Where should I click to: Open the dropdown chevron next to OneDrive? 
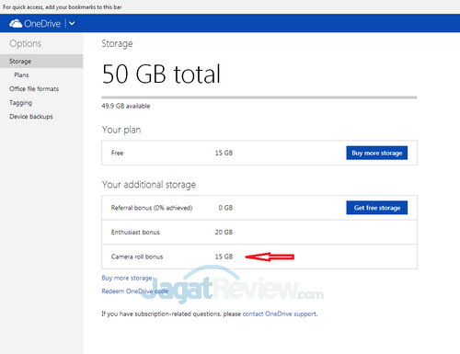tap(72, 23)
